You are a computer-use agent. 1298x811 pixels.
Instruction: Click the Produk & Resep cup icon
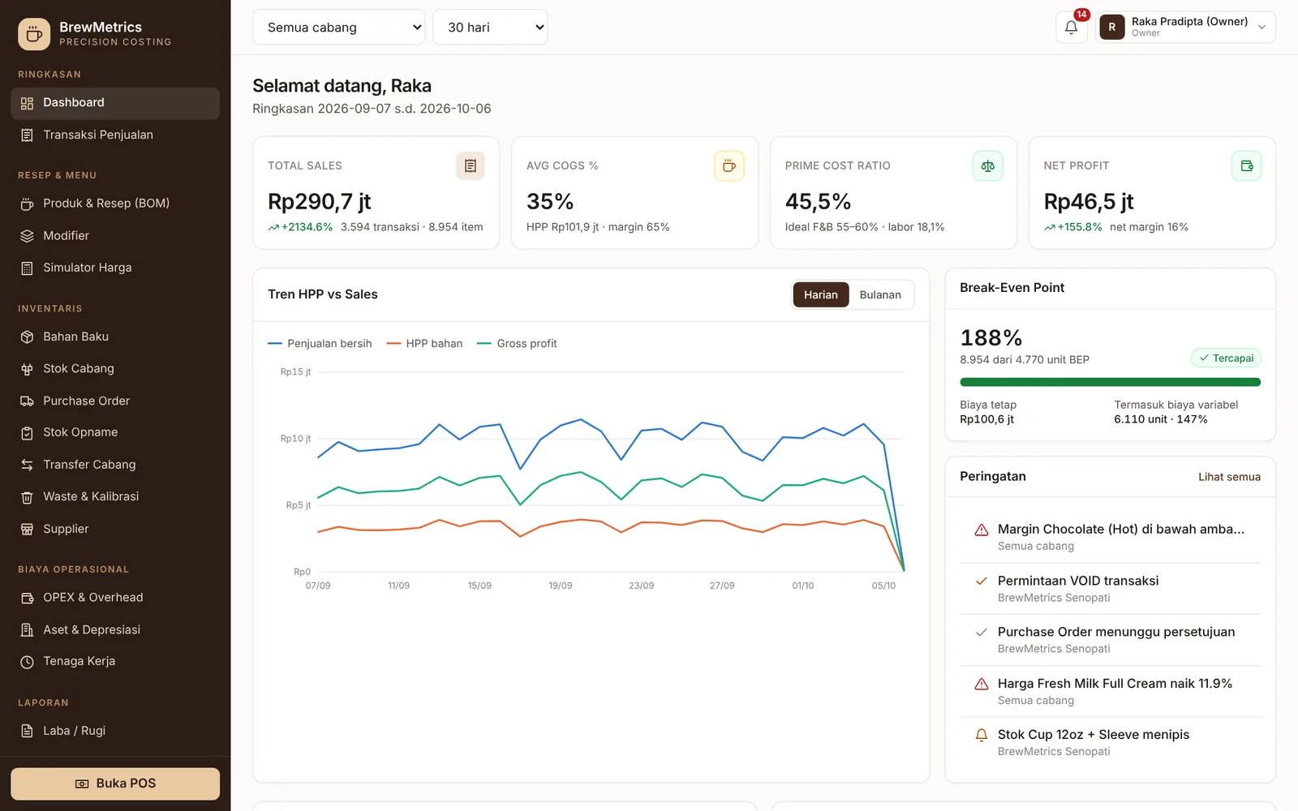pyautogui.click(x=27, y=204)
